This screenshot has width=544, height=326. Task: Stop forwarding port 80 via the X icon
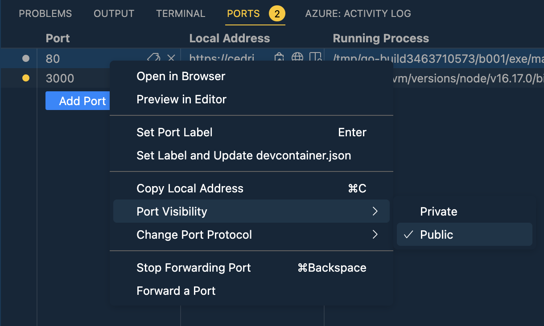click(x=171, y=58)
